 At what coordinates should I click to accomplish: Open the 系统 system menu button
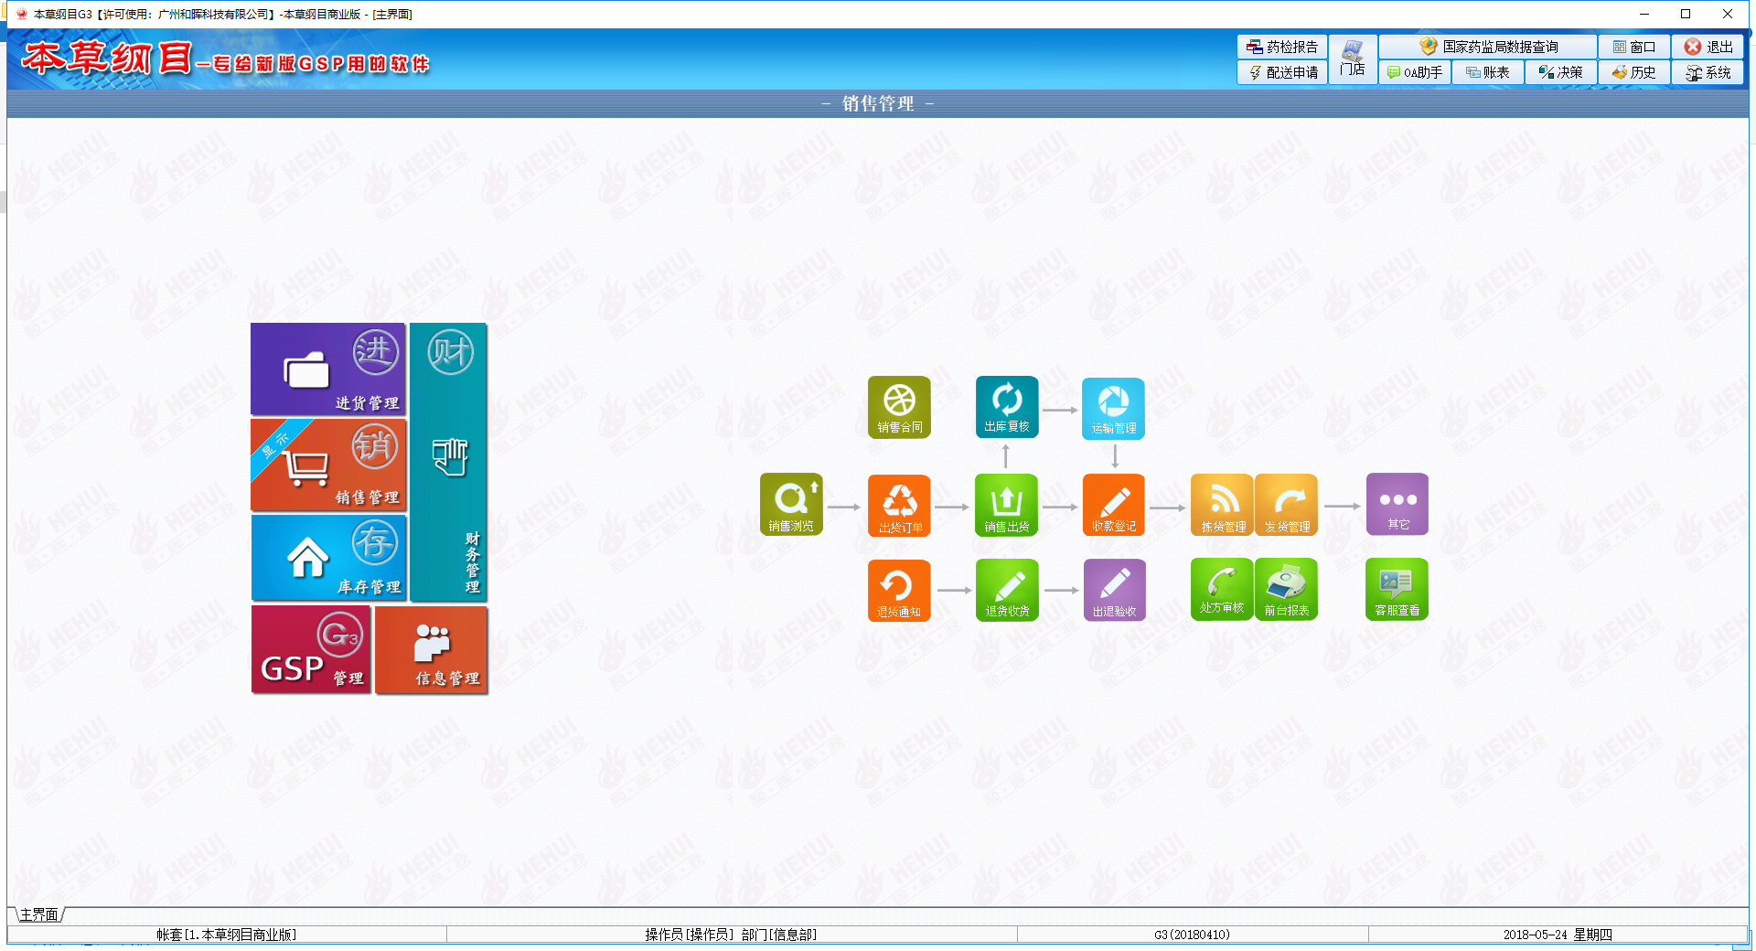pos(1708,72)
